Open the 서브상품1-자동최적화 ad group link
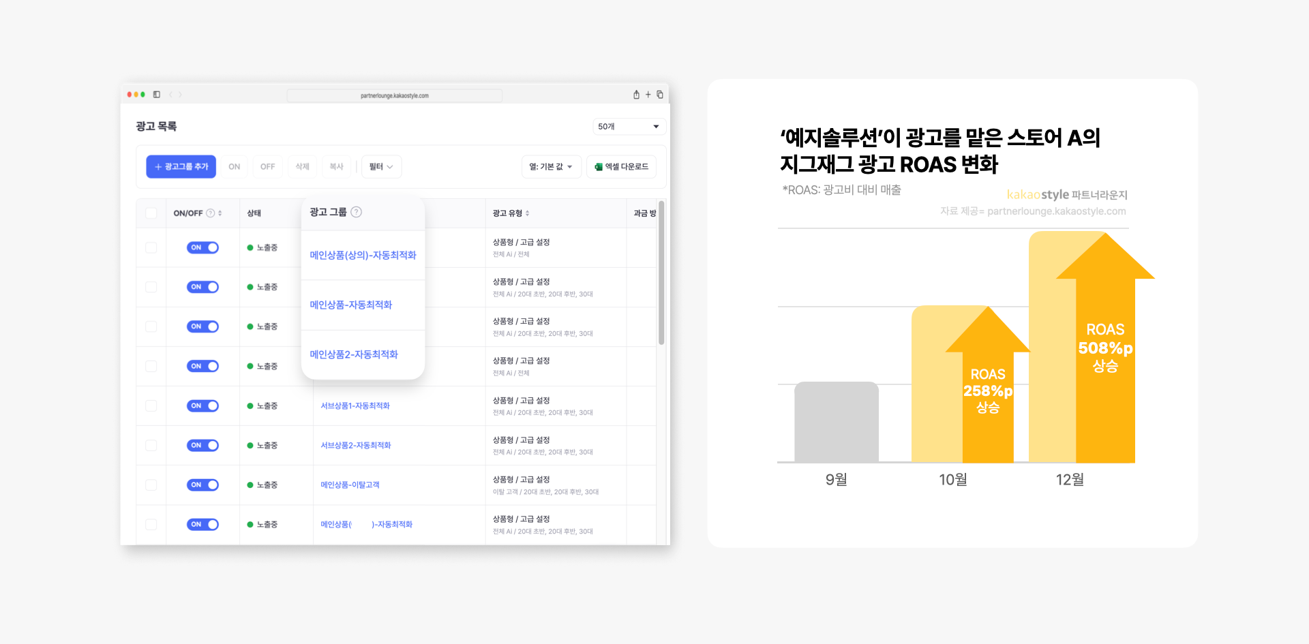Screen dimensions: 1309x644 [x=355, y=406]
